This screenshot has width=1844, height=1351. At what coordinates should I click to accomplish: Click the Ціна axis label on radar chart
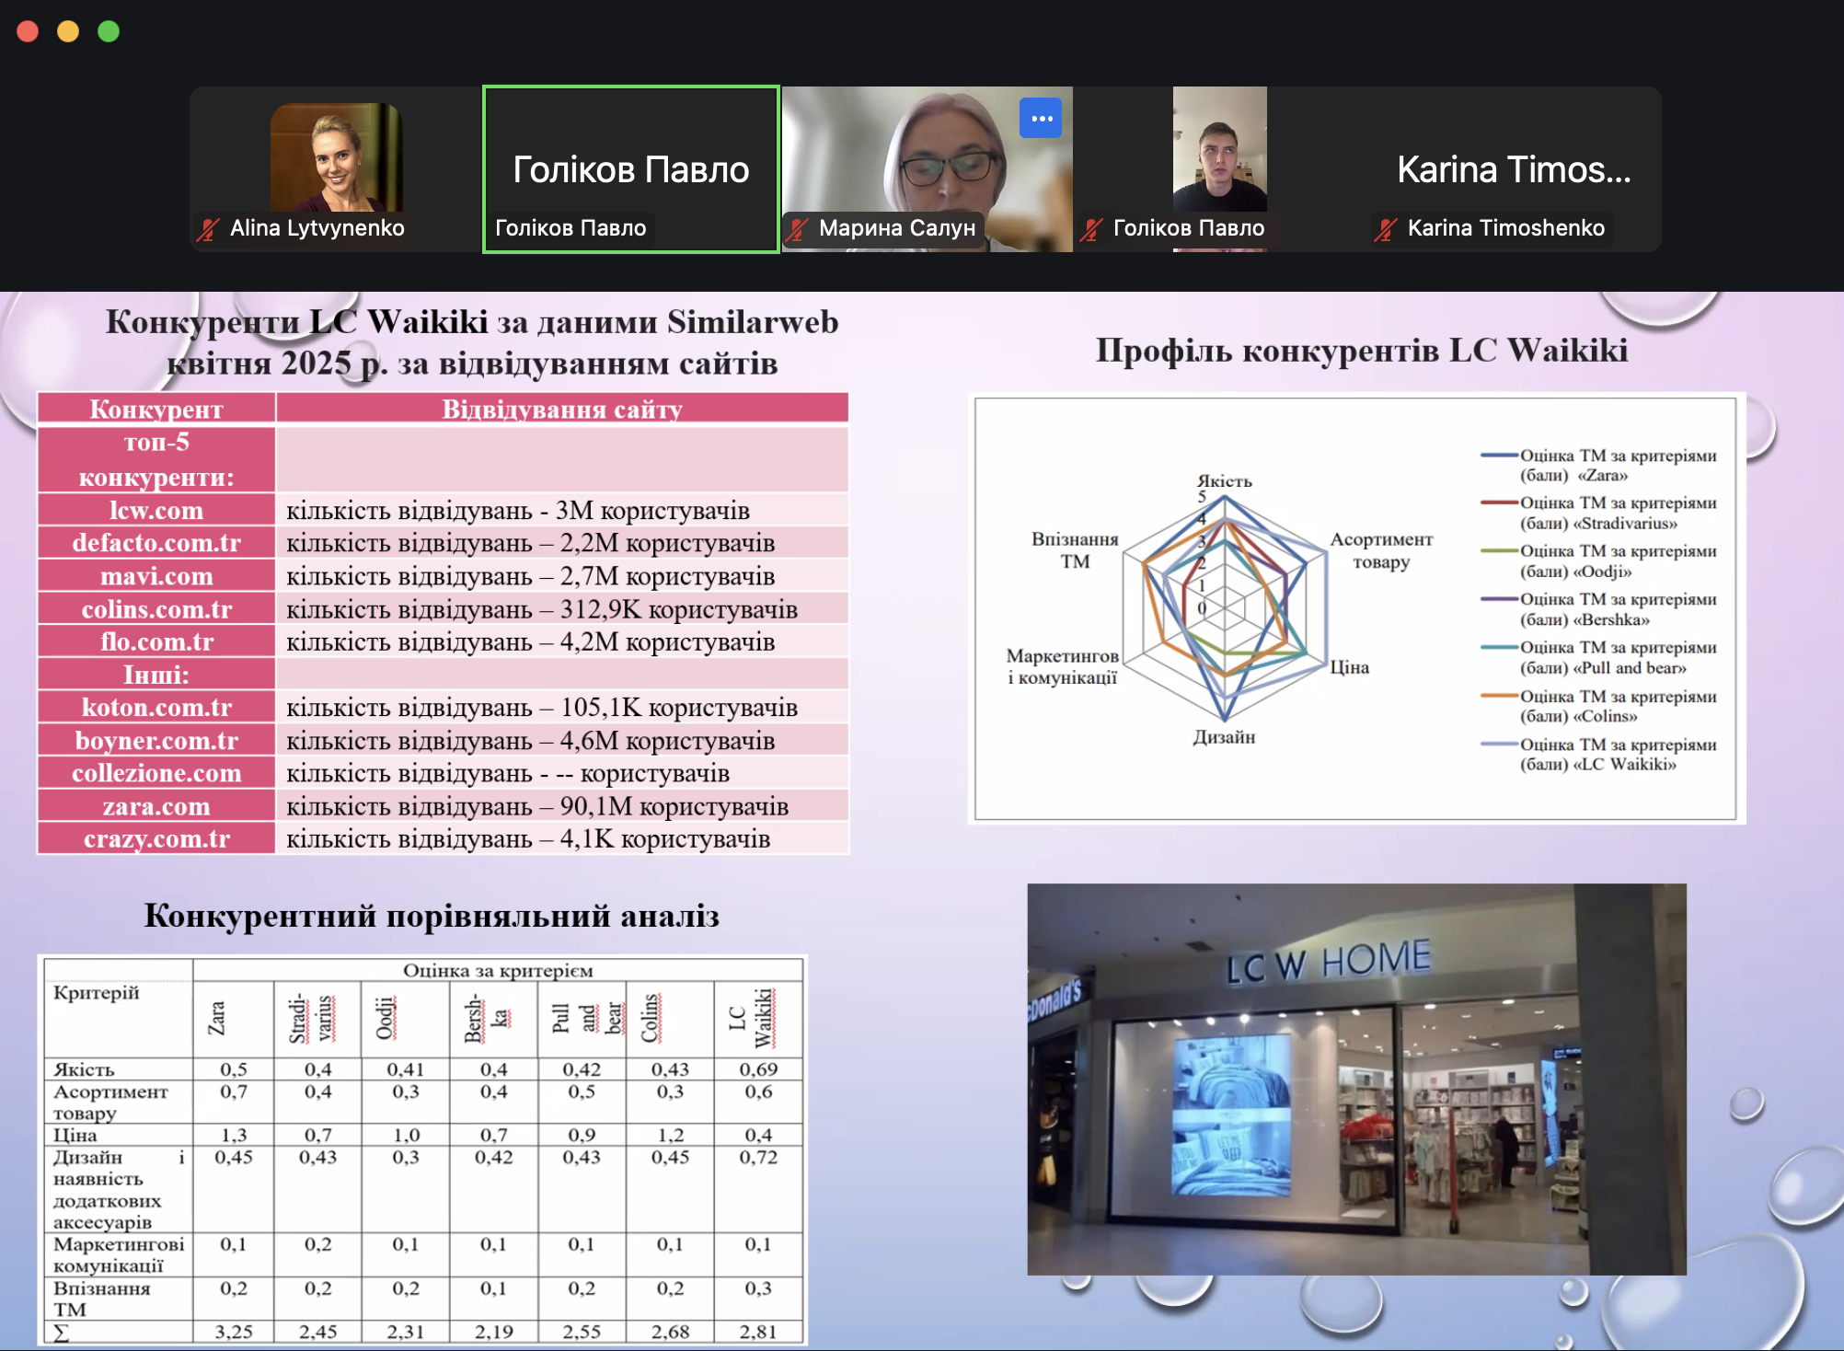click(x=1349, y=667)
